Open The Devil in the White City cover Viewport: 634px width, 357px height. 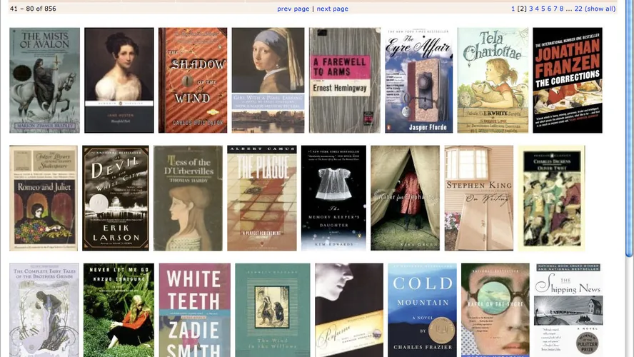(115, 198)
